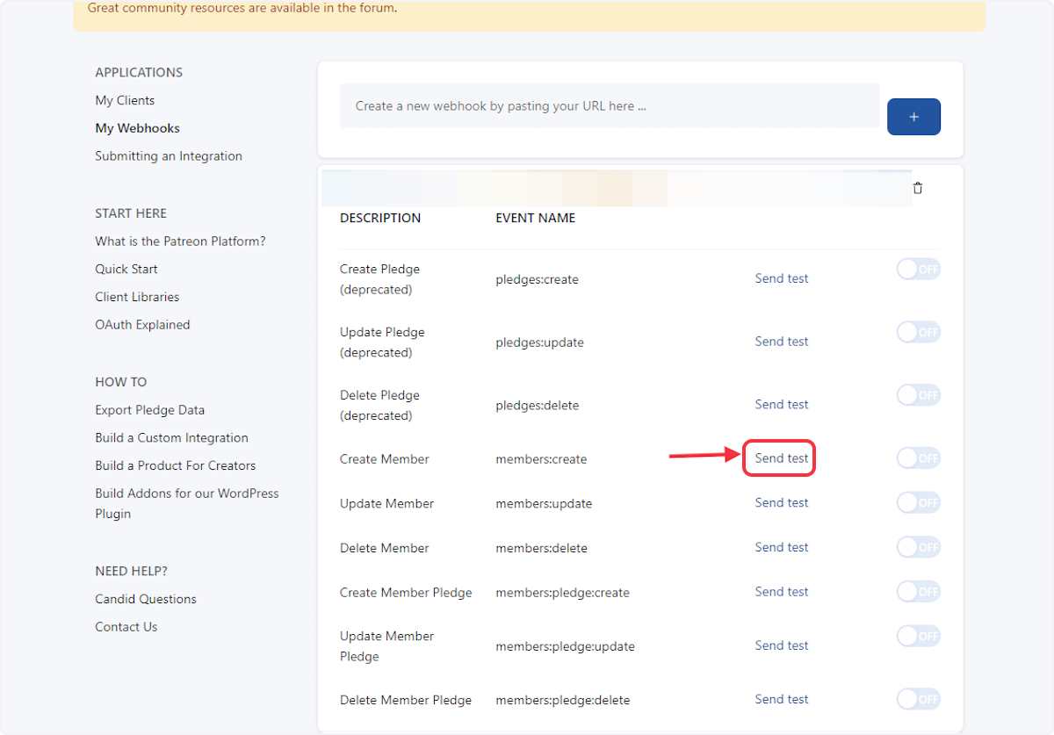Open the Contact Us page
The width and height of the screenshot is (1054, 735).
point(126,626)
